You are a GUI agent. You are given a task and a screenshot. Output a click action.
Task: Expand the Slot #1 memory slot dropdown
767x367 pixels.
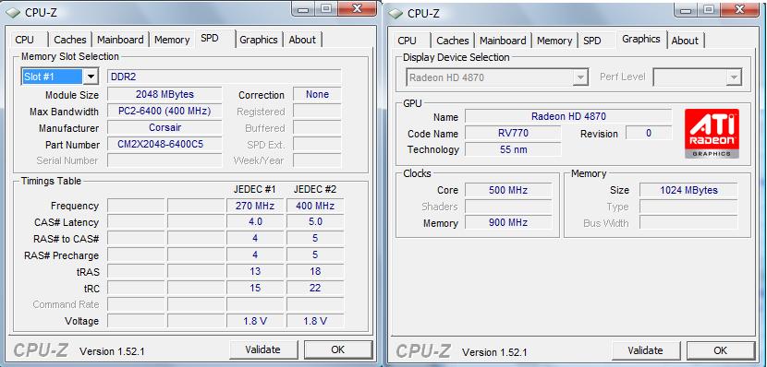click(91, 77)
